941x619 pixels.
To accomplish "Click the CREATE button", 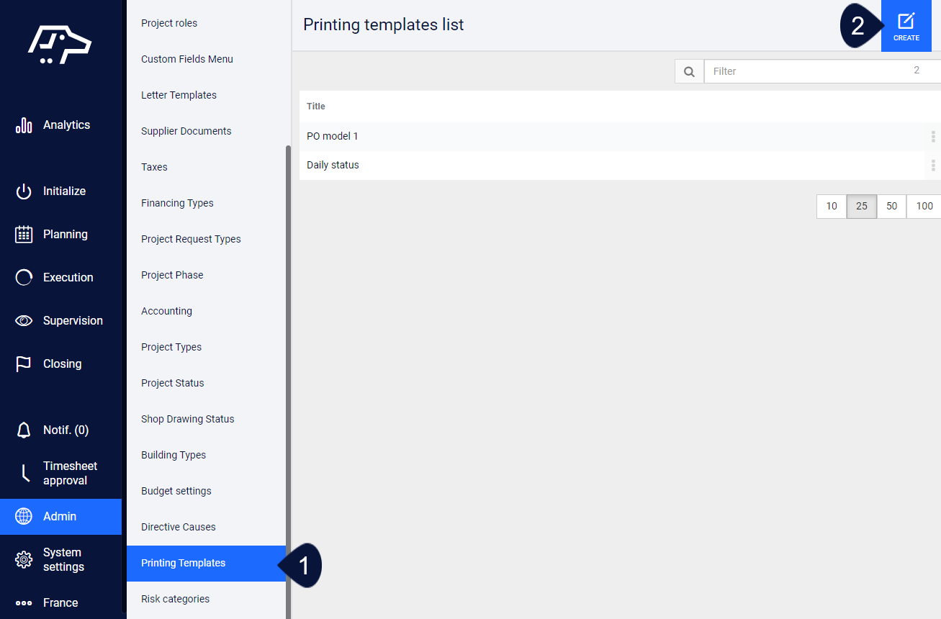I will click(906, 25).
